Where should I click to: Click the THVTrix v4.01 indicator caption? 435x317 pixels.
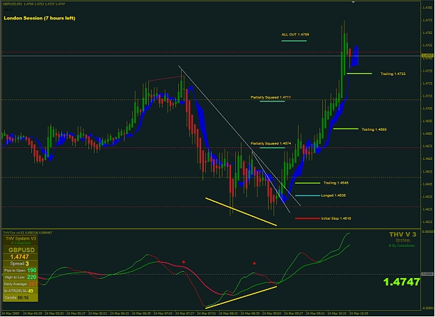click(x=27, y=233)
